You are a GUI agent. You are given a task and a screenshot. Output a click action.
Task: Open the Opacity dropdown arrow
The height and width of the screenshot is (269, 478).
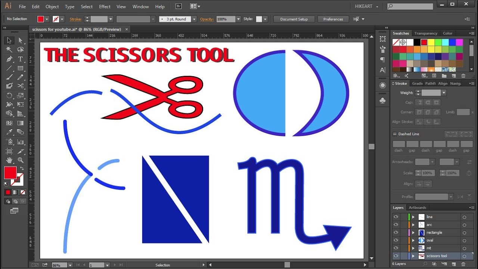pyautogui.click(x=238, y=19)
